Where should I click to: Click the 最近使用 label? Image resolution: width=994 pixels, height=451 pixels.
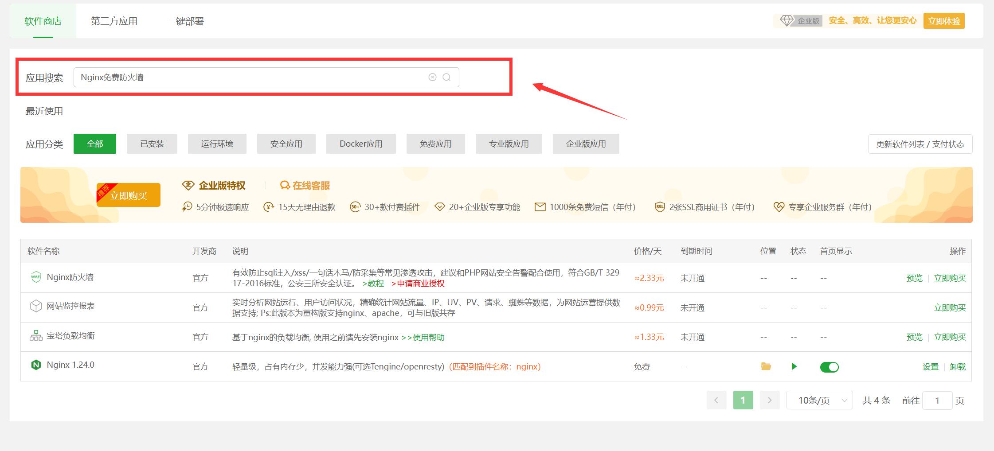(44, 111)
